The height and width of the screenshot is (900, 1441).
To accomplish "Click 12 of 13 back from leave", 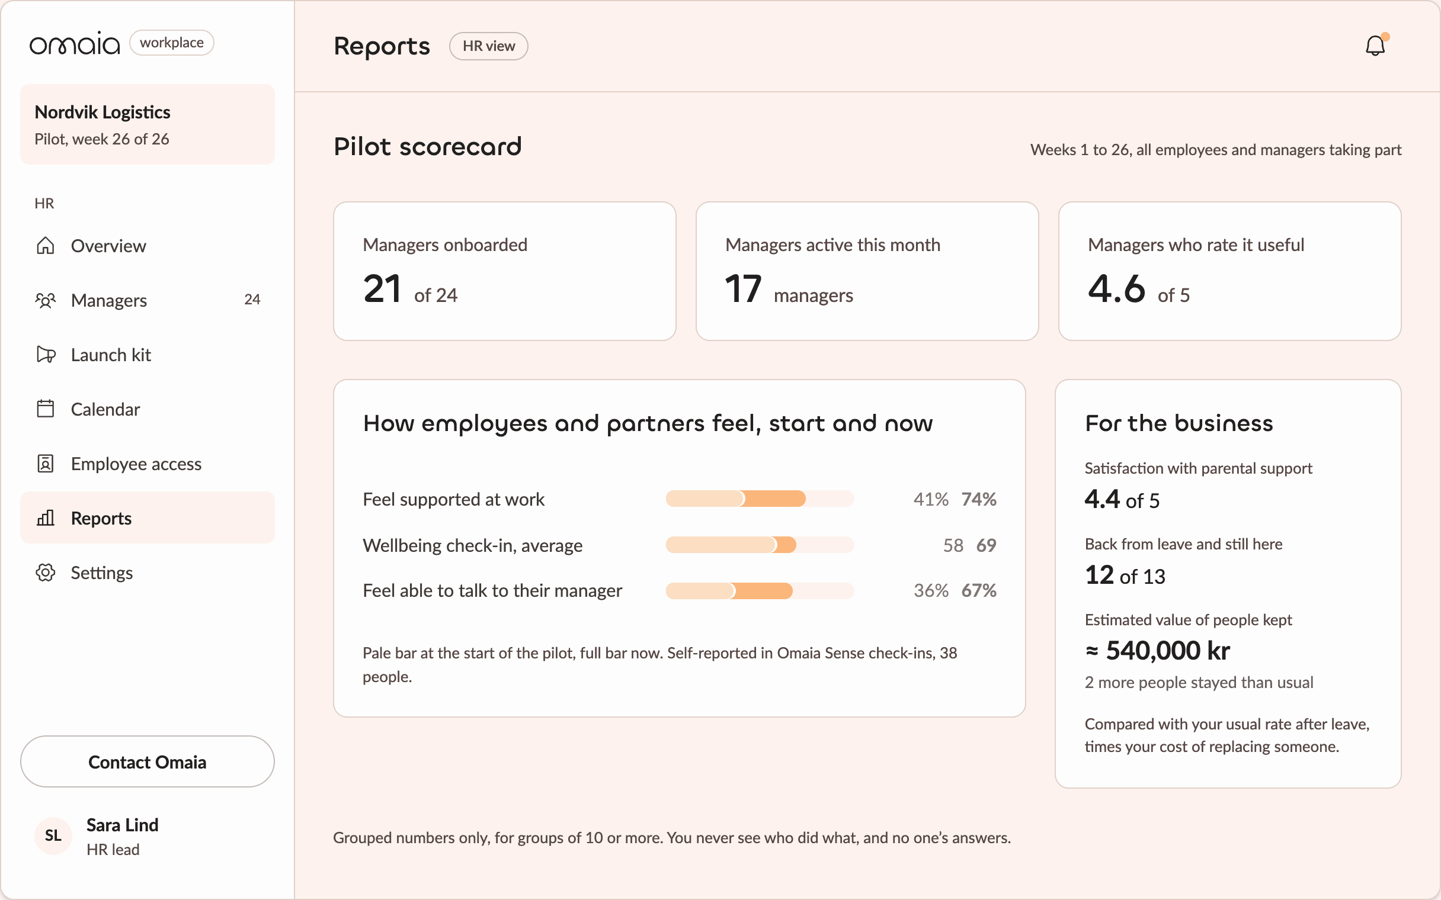I will click(1125, 575).
